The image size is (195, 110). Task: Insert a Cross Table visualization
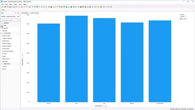(x=62, y=7)
